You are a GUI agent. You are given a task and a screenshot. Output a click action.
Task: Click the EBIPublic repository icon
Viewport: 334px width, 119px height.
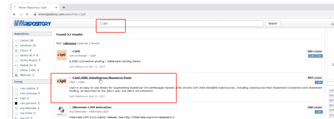[x=16, y=75]
